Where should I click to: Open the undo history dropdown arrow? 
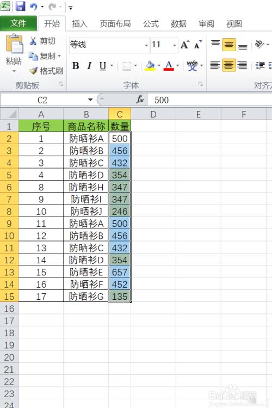pyautogui.click(x=42, y=7)
